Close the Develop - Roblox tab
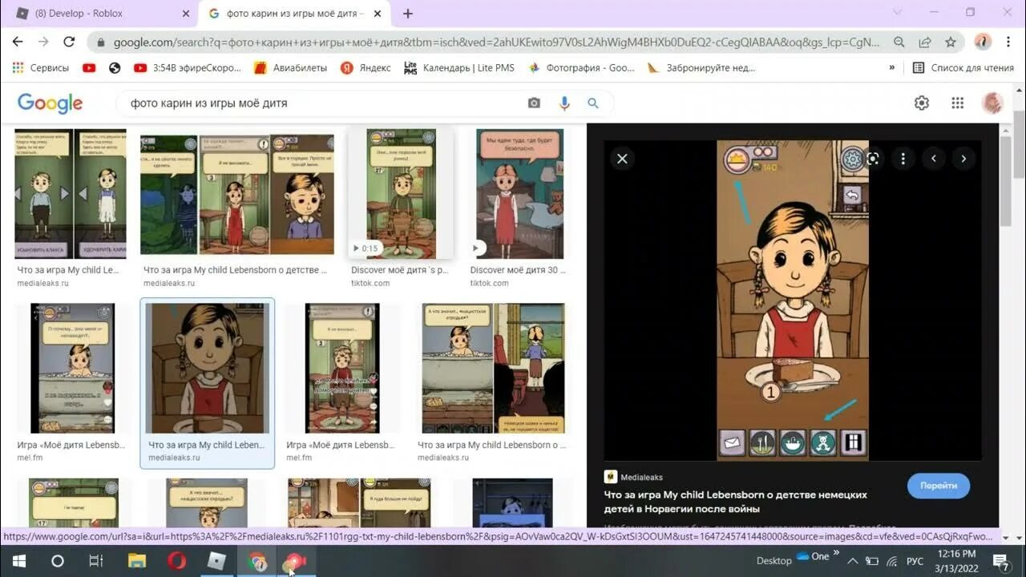1026x577 pixels. click(185, 14)
